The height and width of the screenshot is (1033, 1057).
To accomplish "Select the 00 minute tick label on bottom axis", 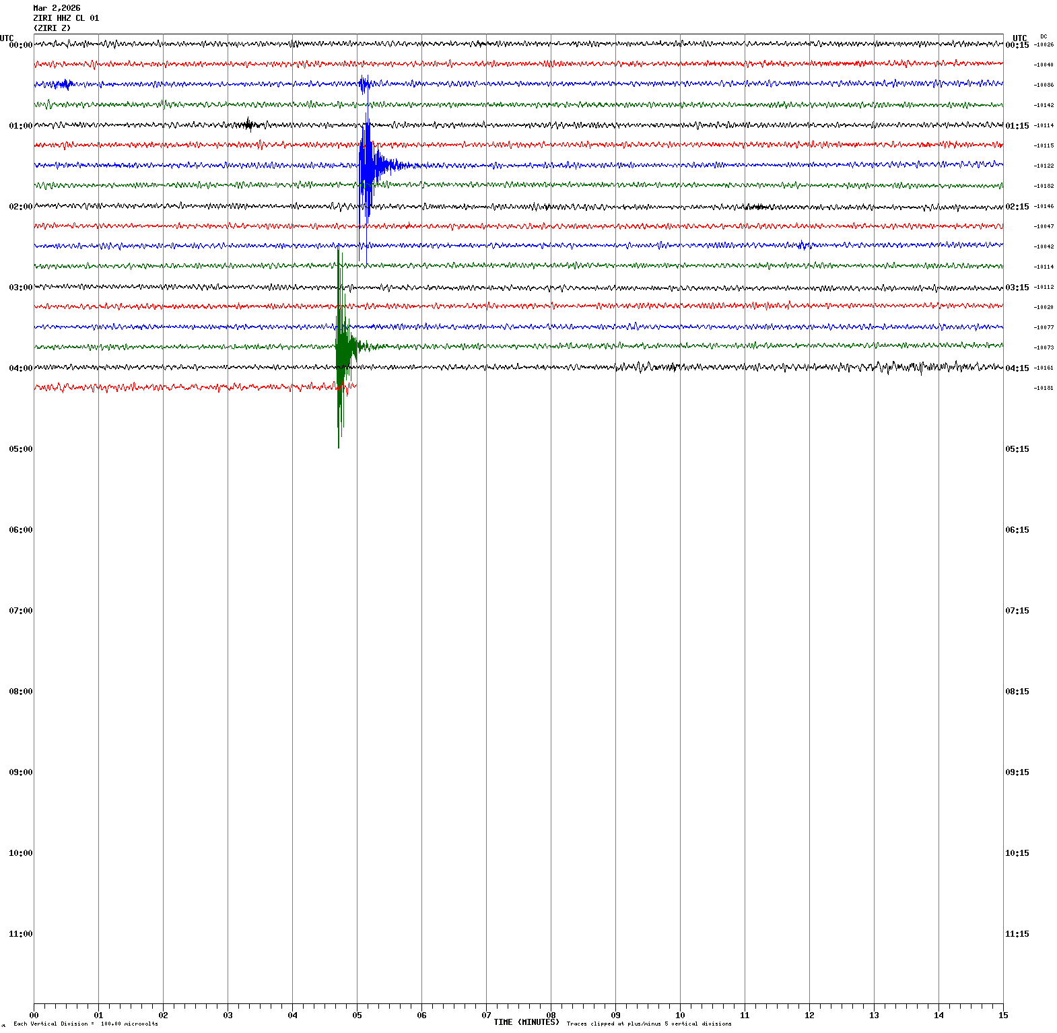I will coord(34,1015).
